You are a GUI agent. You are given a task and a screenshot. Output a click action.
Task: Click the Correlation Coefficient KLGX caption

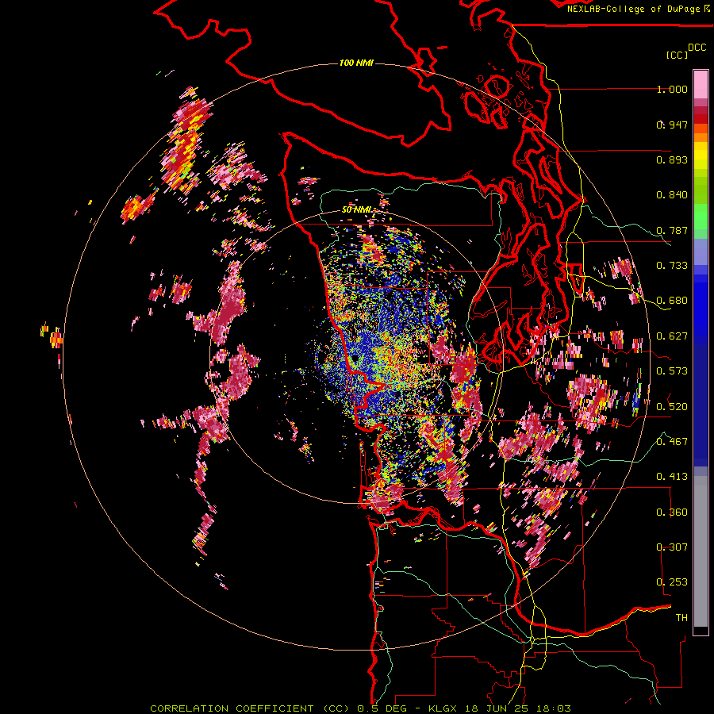(360, 708)
